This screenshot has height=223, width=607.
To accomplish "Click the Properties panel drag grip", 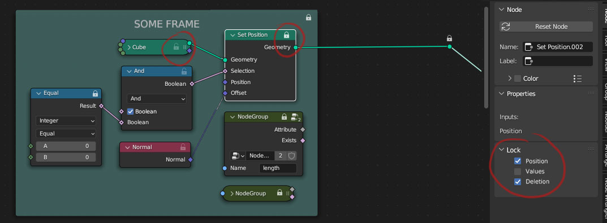I will point(591,94).
